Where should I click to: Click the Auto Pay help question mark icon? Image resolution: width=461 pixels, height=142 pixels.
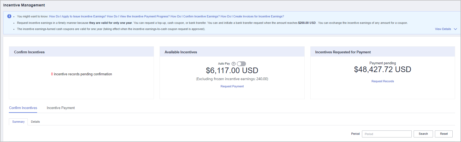coord(234,64)
